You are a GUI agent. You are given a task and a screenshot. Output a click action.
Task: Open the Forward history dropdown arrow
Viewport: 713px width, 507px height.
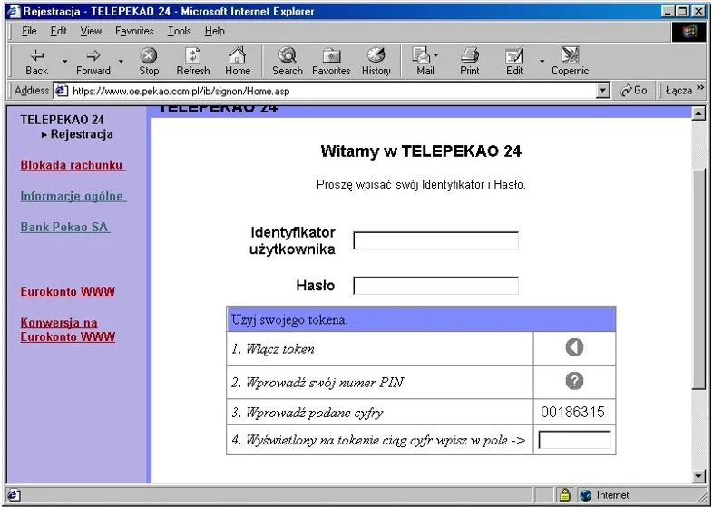pyautogui.click(x=121, y=62)
